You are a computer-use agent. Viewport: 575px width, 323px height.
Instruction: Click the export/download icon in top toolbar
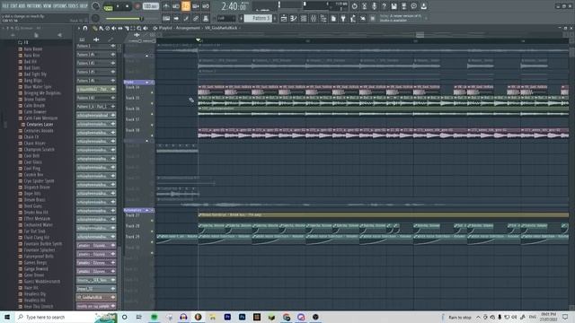tap(423, 6)
